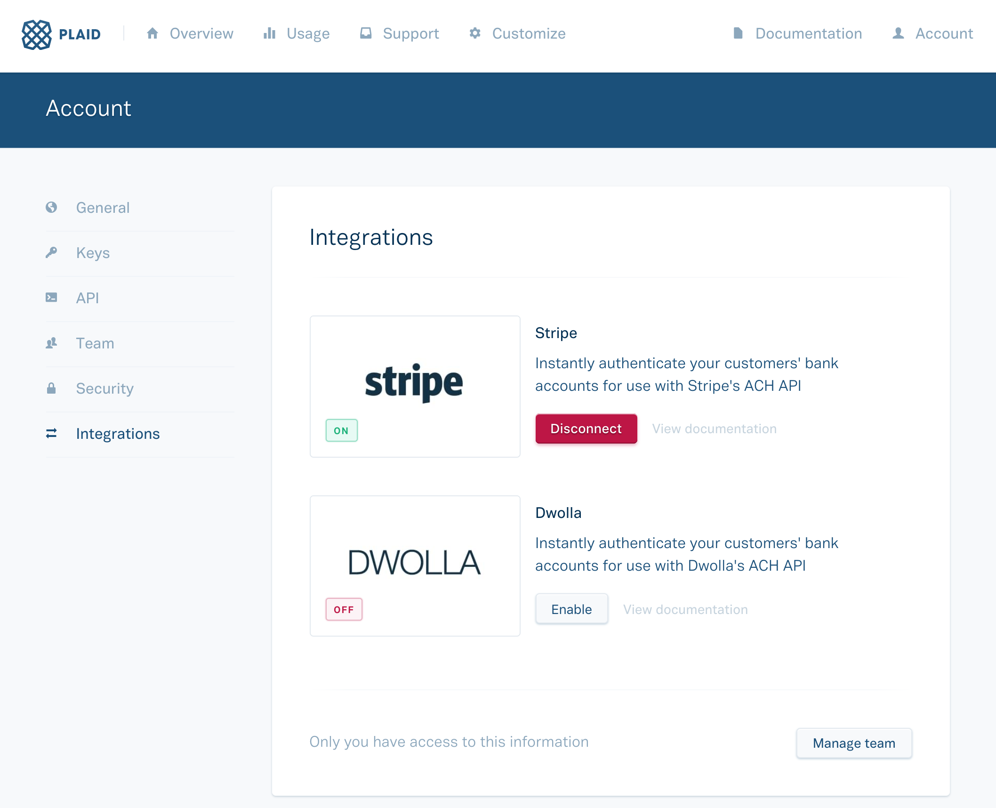Click the Customize gear icon
This screenshot has width=996, height=808.
475,33
